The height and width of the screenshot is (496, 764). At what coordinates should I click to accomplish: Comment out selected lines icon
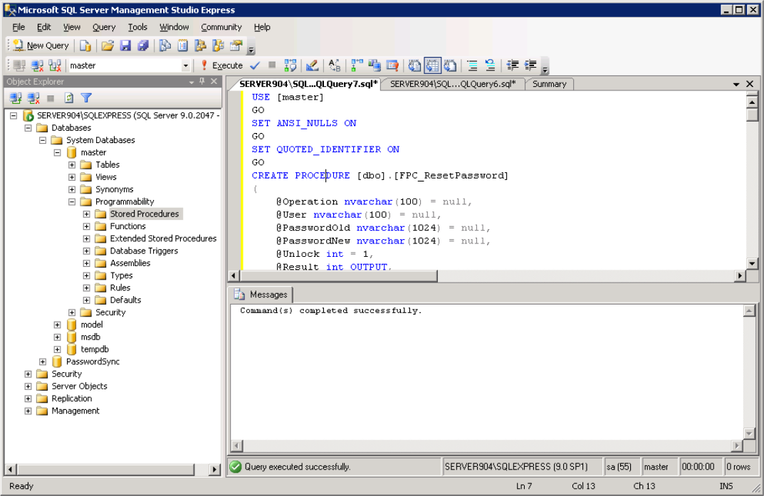(471, 65)
